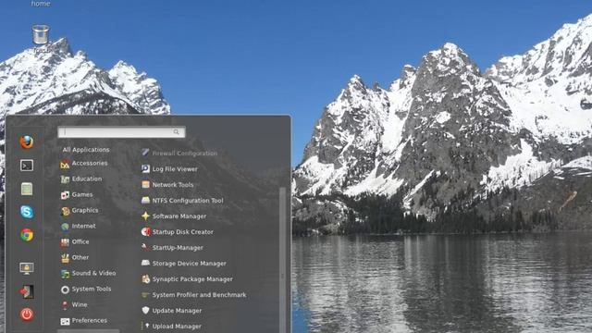This screenshot has height=333, width=592.
Task: Click the Update Manager shield icon
Action: [145, 311]
